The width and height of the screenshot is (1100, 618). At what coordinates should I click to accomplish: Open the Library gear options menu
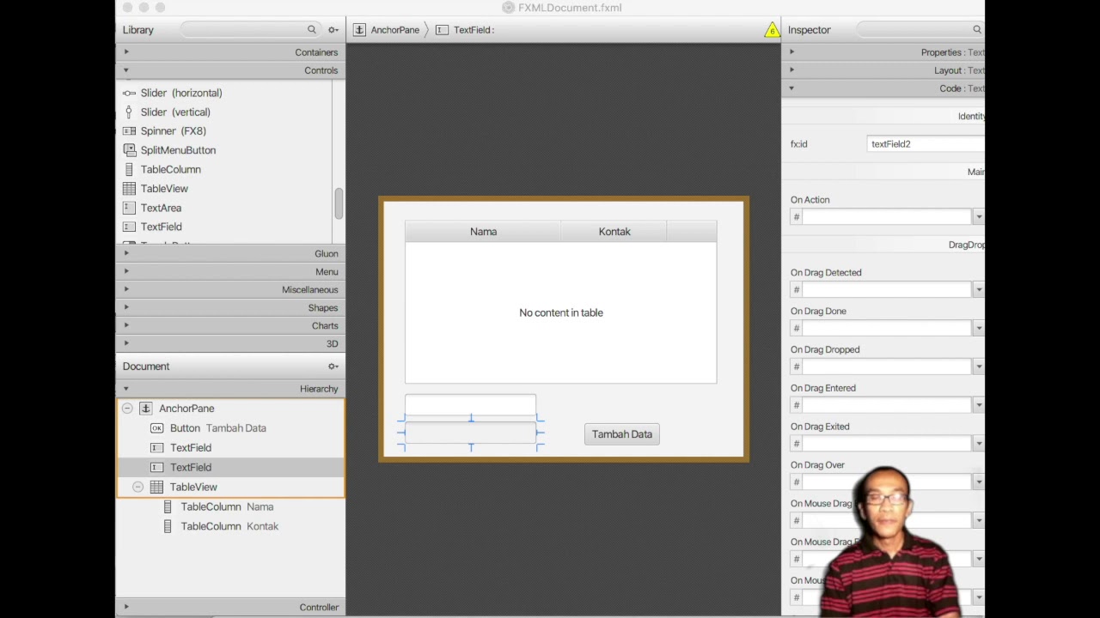point(333,30)
